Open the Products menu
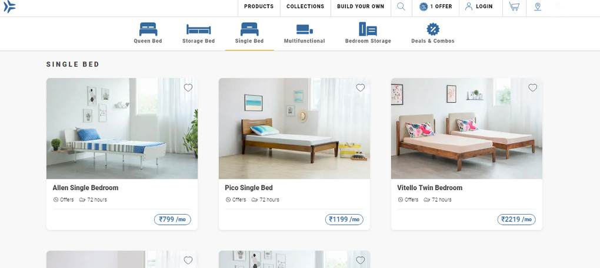The height and width of the screenshot is (268, 600). point(259,6)
